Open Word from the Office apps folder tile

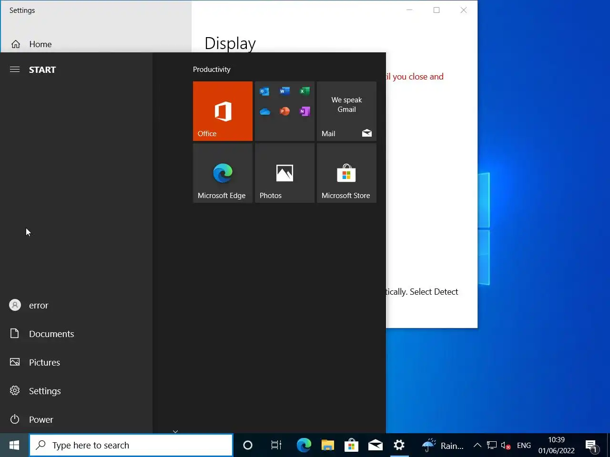(x=285, y=91)
